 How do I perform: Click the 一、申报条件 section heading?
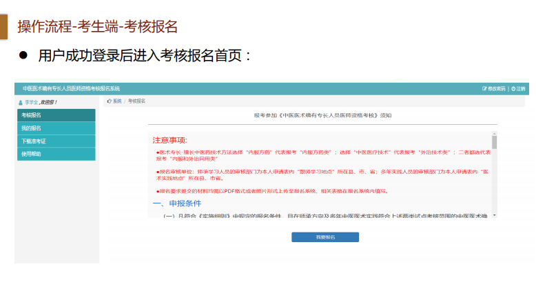pos(176,203)
